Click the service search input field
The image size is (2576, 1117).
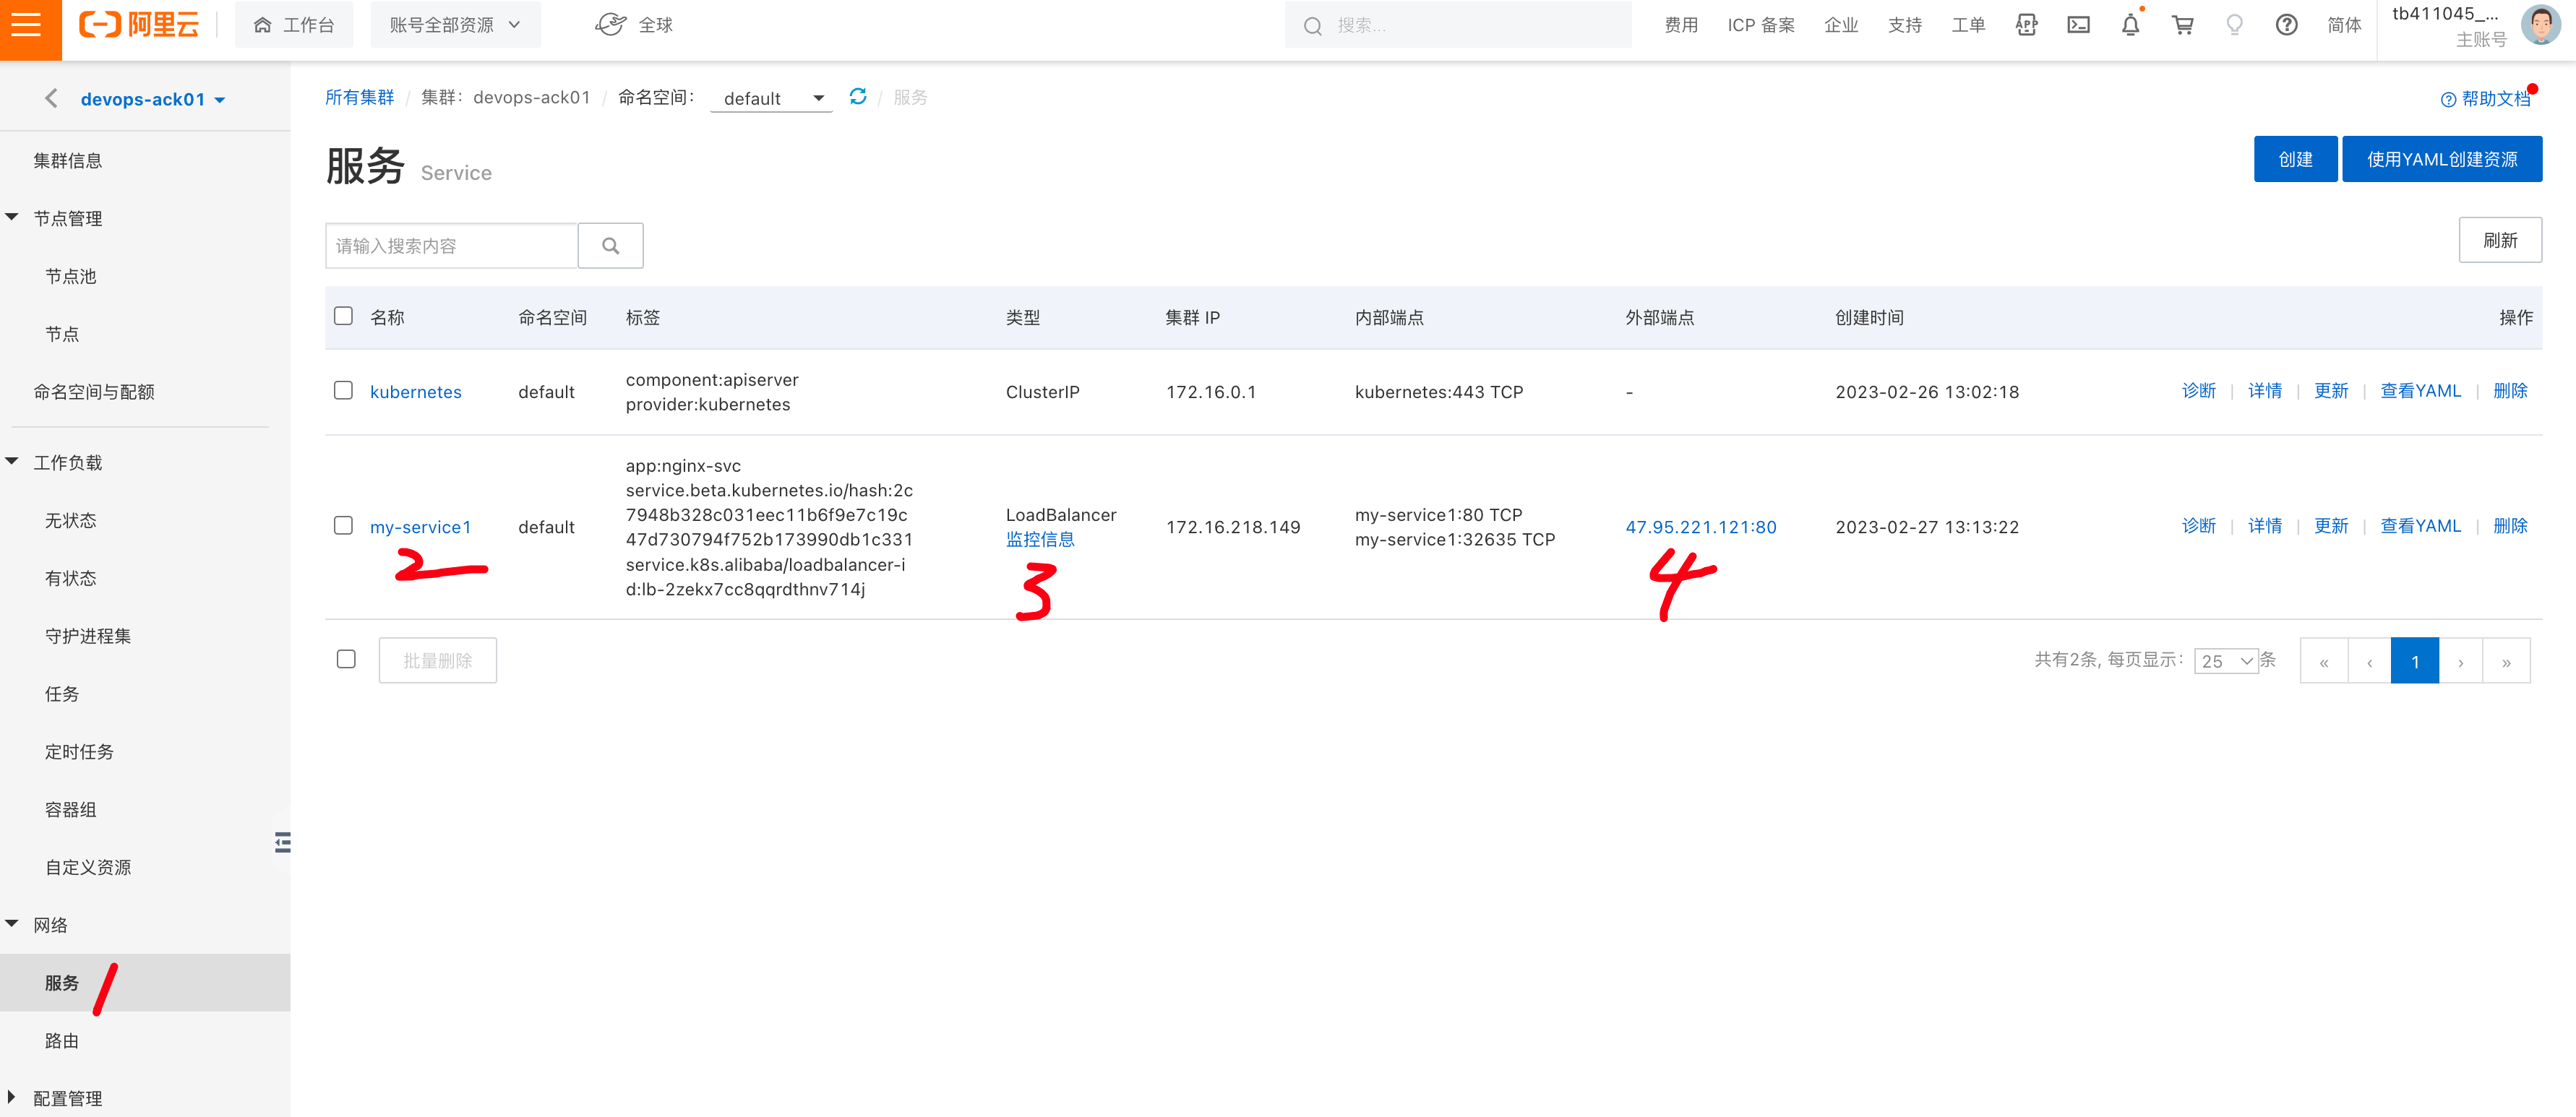[x=451, y=245]
